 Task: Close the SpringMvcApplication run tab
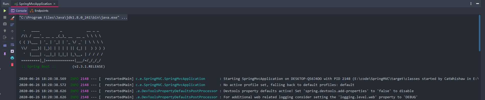[x=54, y=4]
